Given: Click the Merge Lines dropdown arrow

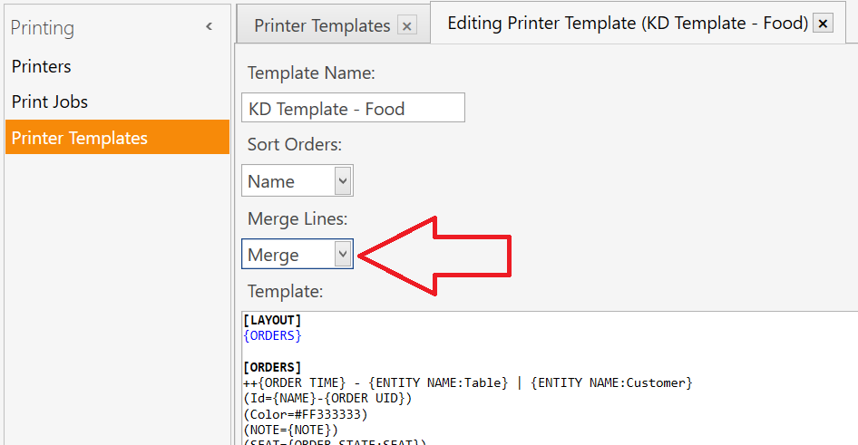Looking at the screenshot, I should [x=343, y=254].
